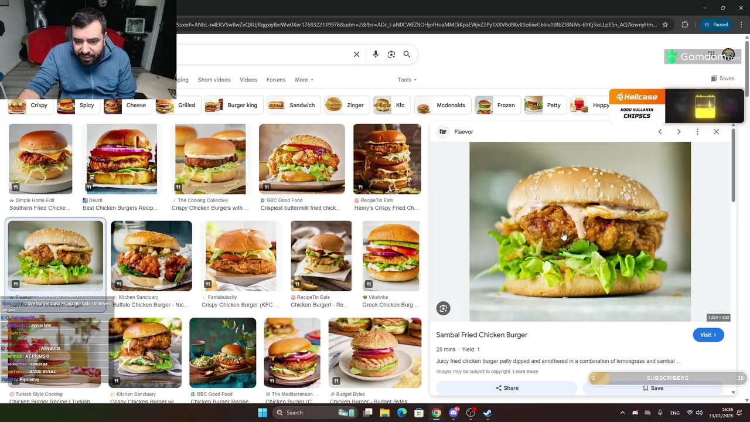
Task: Click inside the Chrome address bar URL
Action: point(416,25)
